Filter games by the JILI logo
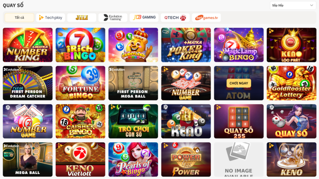This screenshot has width=319, height=179. tap(82, 17)
